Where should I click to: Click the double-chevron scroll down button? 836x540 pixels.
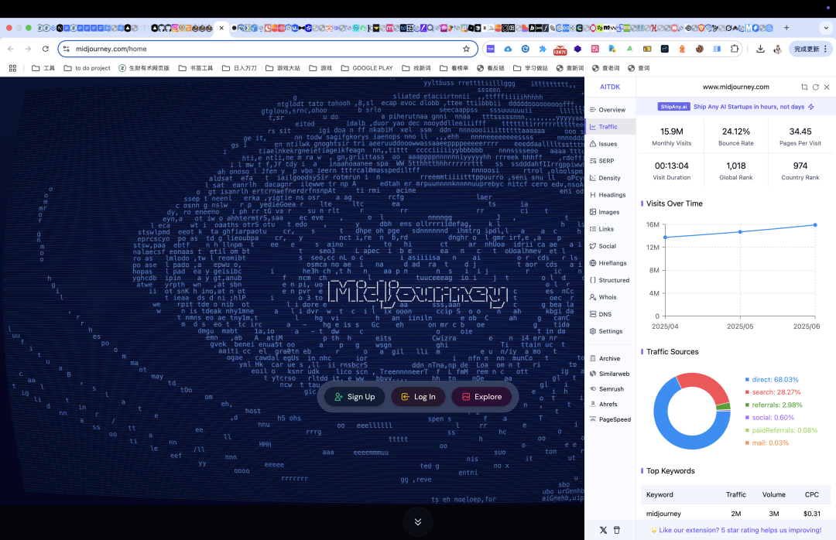[x=418, y=522]
